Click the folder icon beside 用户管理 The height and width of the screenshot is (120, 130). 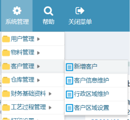(x=6, y=39)
